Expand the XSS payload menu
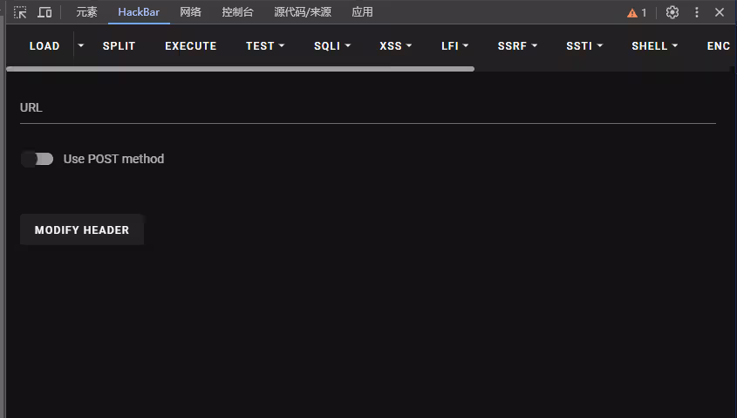Screen dimensions: 737x418 [x=396, y=46]
